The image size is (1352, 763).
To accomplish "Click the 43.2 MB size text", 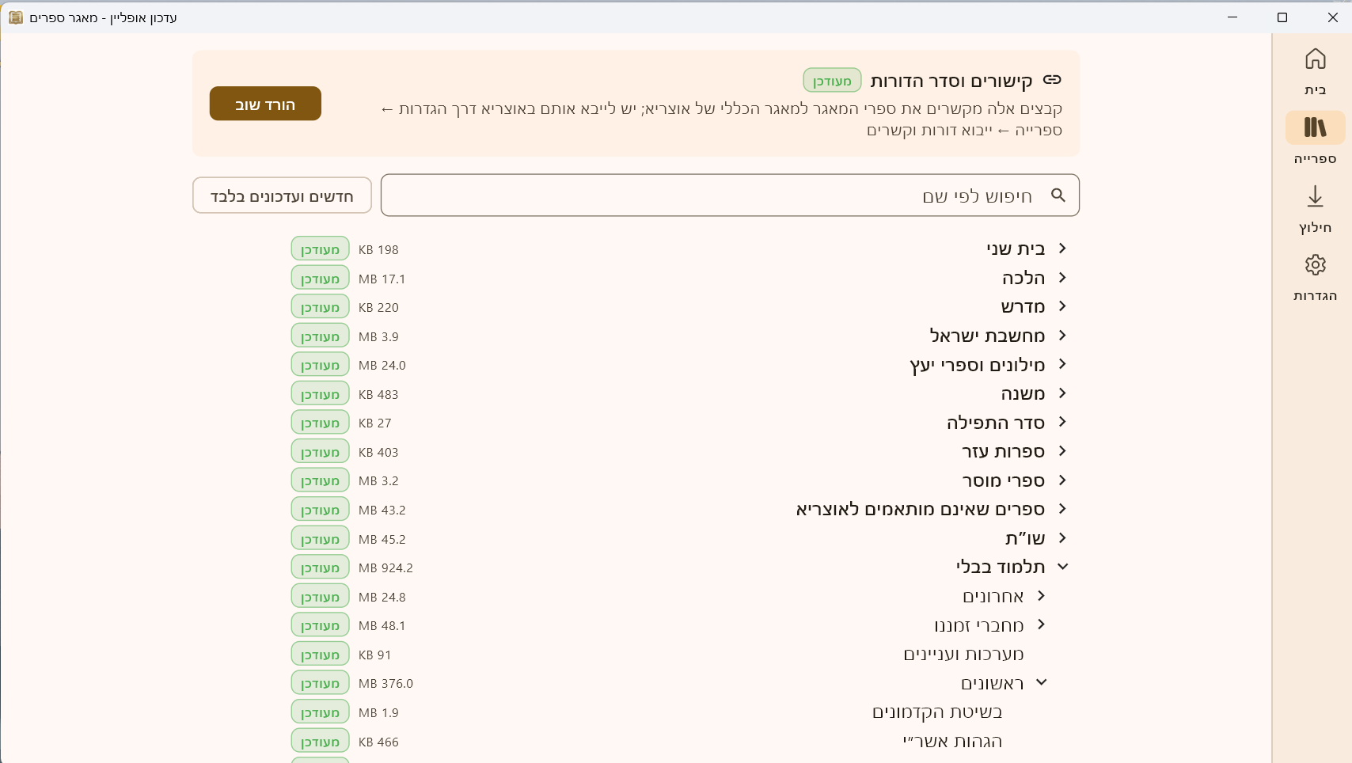I will pos(382,510).
